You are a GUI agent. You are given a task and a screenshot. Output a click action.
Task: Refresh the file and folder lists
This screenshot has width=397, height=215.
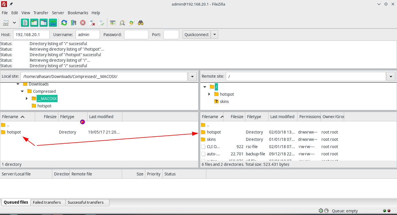point(64,22)
